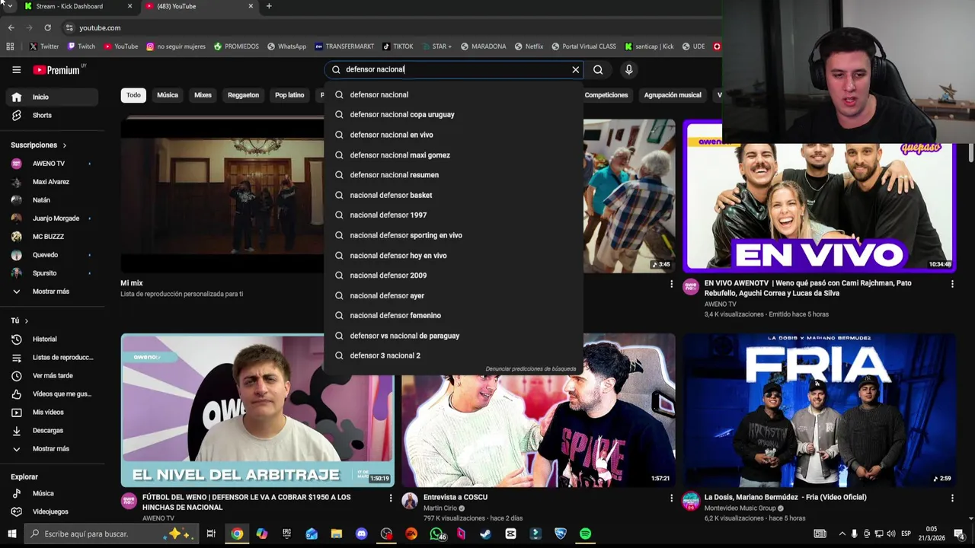Choose suggestion defensor 3 nacional 2
Screen dimensions: 975x548
[x=454, y=355]
